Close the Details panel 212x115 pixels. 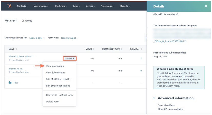[206, 6]
